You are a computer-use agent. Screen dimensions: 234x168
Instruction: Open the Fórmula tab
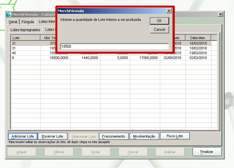tap(28, 22)
